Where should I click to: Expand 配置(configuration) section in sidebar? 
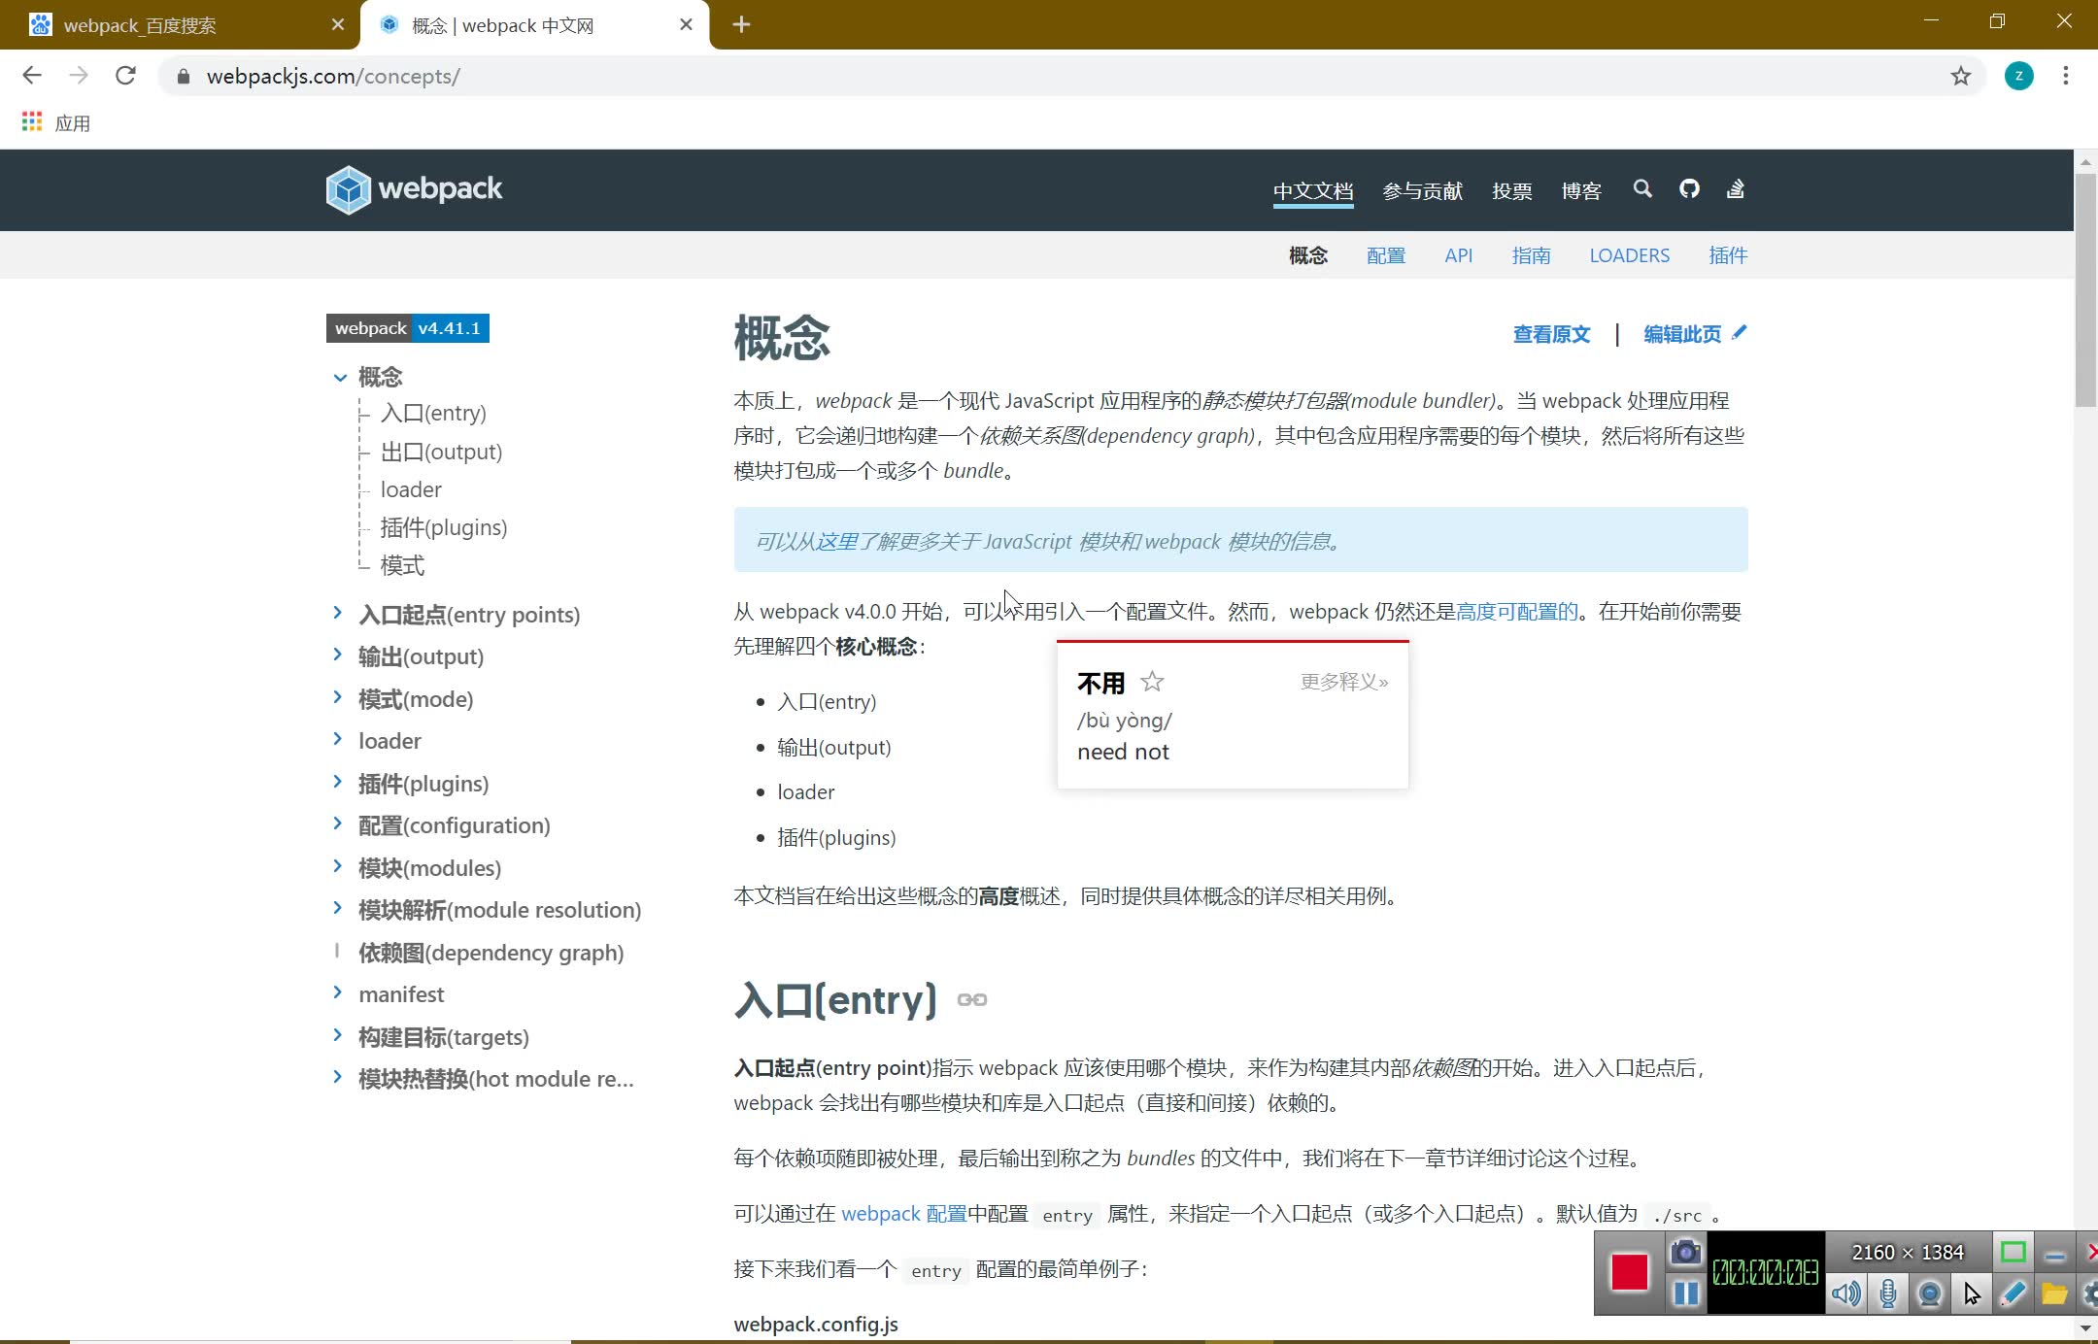point(337,823)
